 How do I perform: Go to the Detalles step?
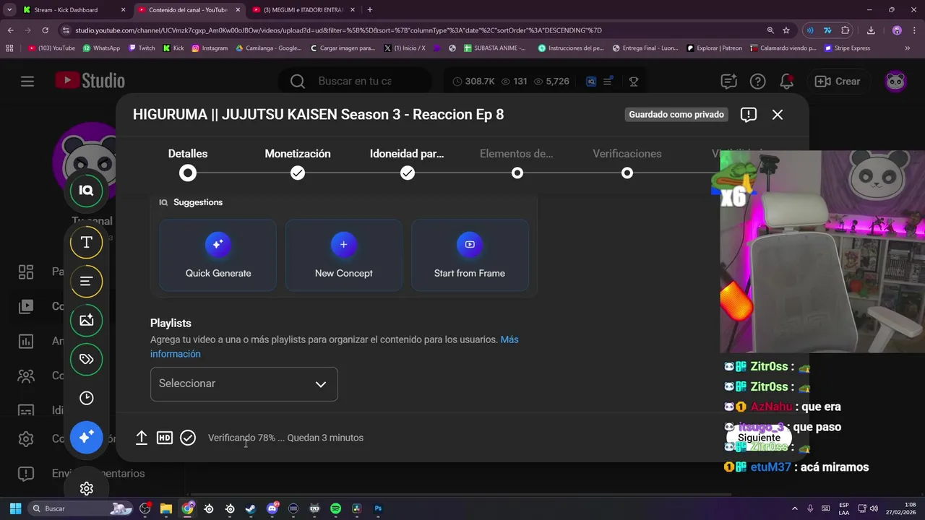(x=188, y=163)
